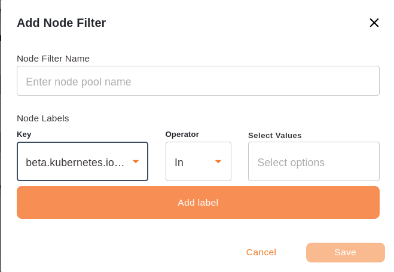Click the 'Select options' placeholder text
The width and height of the screenshot is (394, 272).
(291, 163)
